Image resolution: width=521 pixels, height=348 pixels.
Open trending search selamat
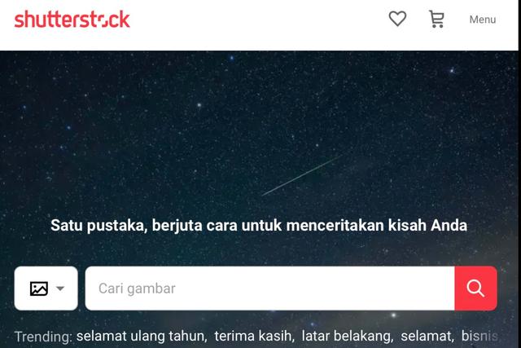point(427,336)
